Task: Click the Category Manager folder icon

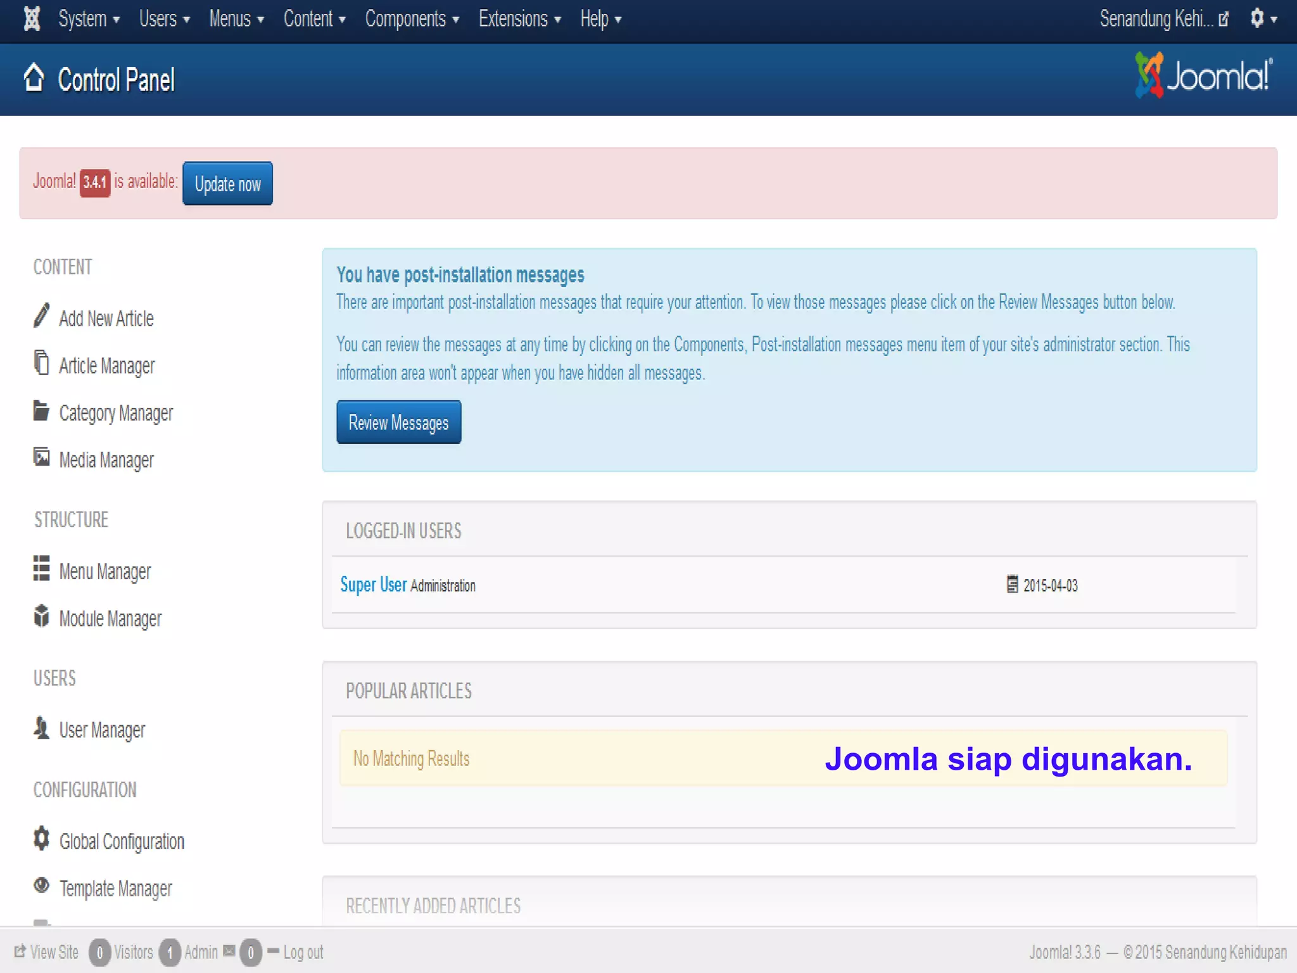Action: [x=41, y=410]
